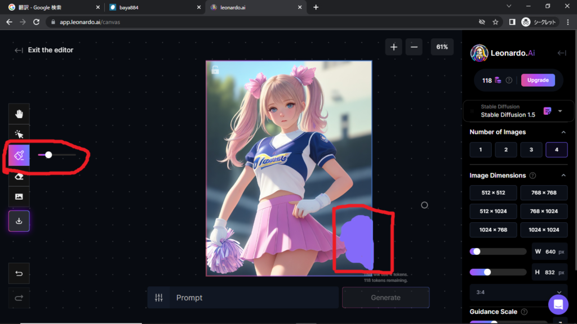
Task: Click the download artwork icon
Action: pos(19,221)
